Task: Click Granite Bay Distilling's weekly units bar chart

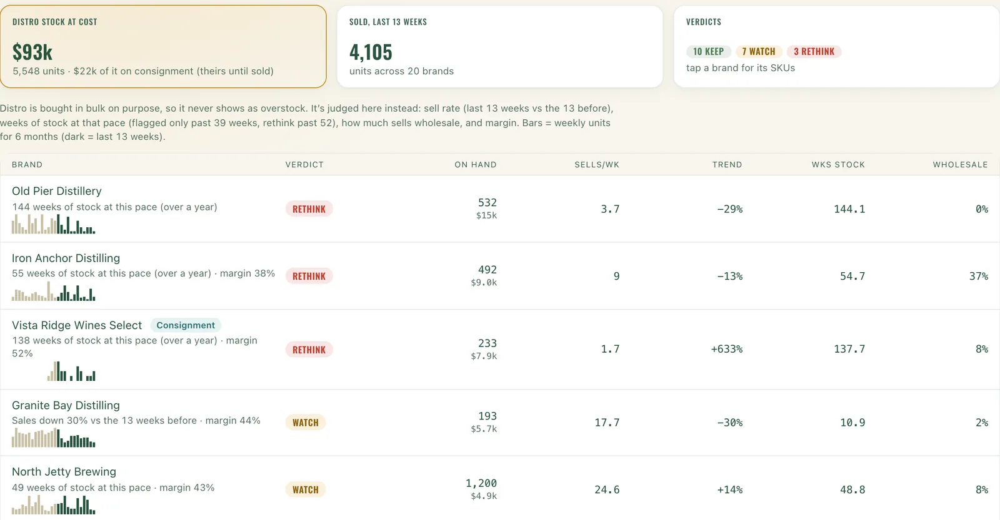Action: [54, 438]
